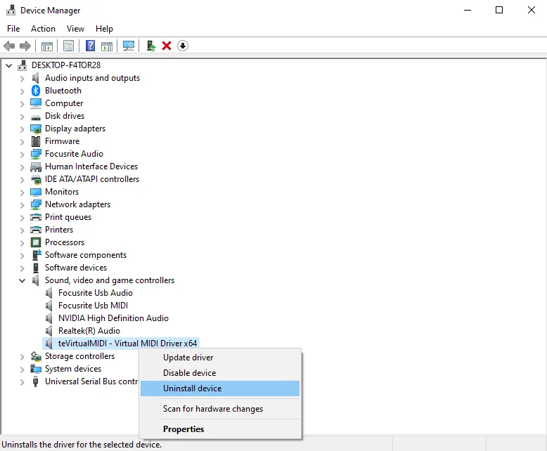This screenshot has height=451, width=547.
Task: Collapse the Sound, video and game controllers node
Action: click(x=22, y=280)
